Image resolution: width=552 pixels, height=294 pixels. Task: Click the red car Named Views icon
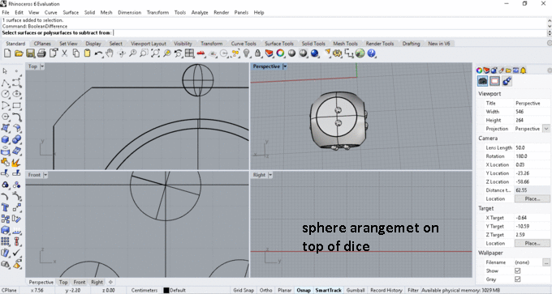pyautogui.click(x=201, y=53)
